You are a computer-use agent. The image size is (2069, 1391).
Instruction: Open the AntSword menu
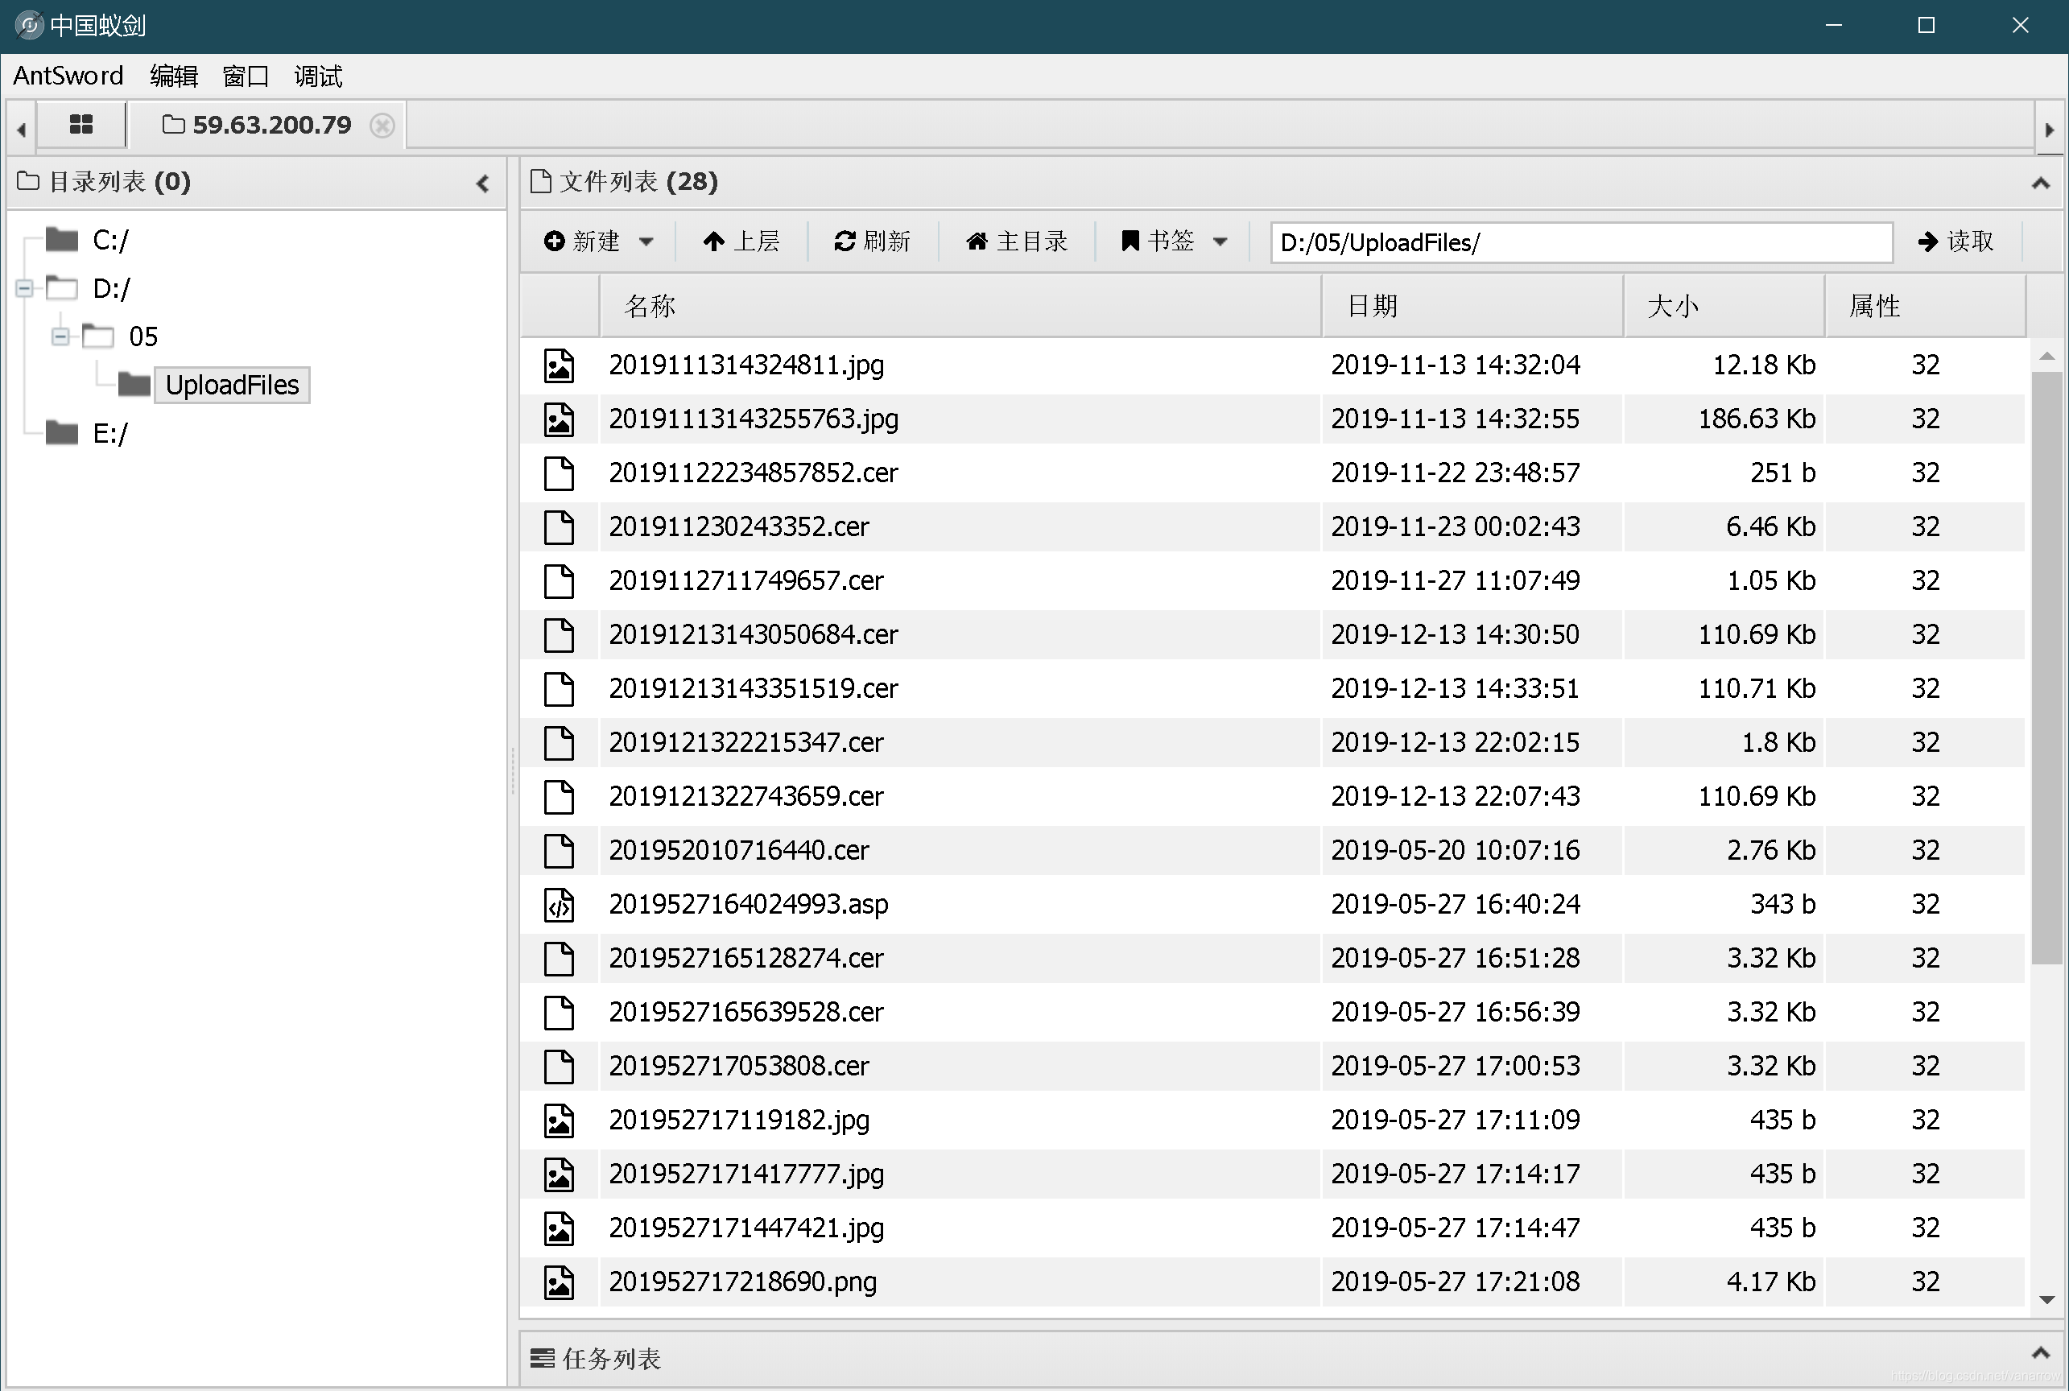tap(68, 76)
